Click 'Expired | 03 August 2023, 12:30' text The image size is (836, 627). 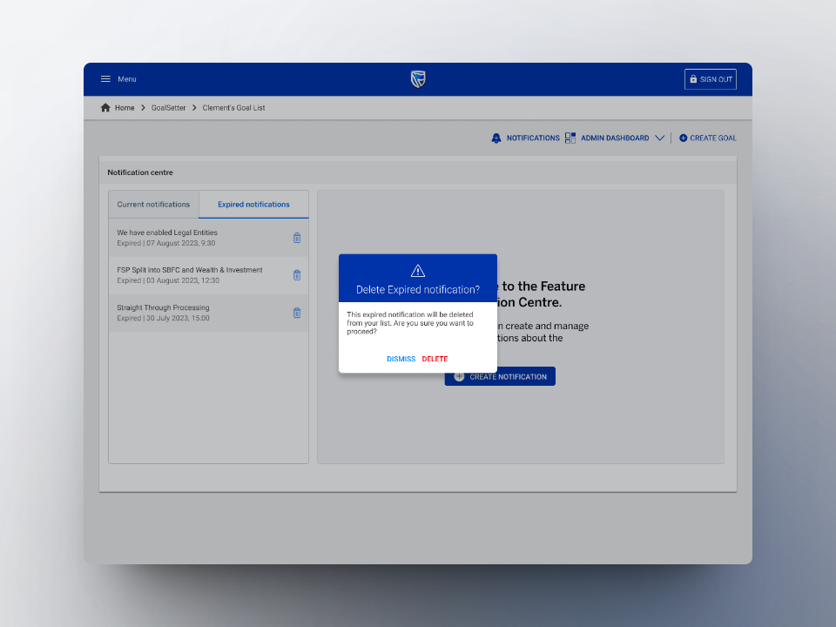(x=168, y=280)
